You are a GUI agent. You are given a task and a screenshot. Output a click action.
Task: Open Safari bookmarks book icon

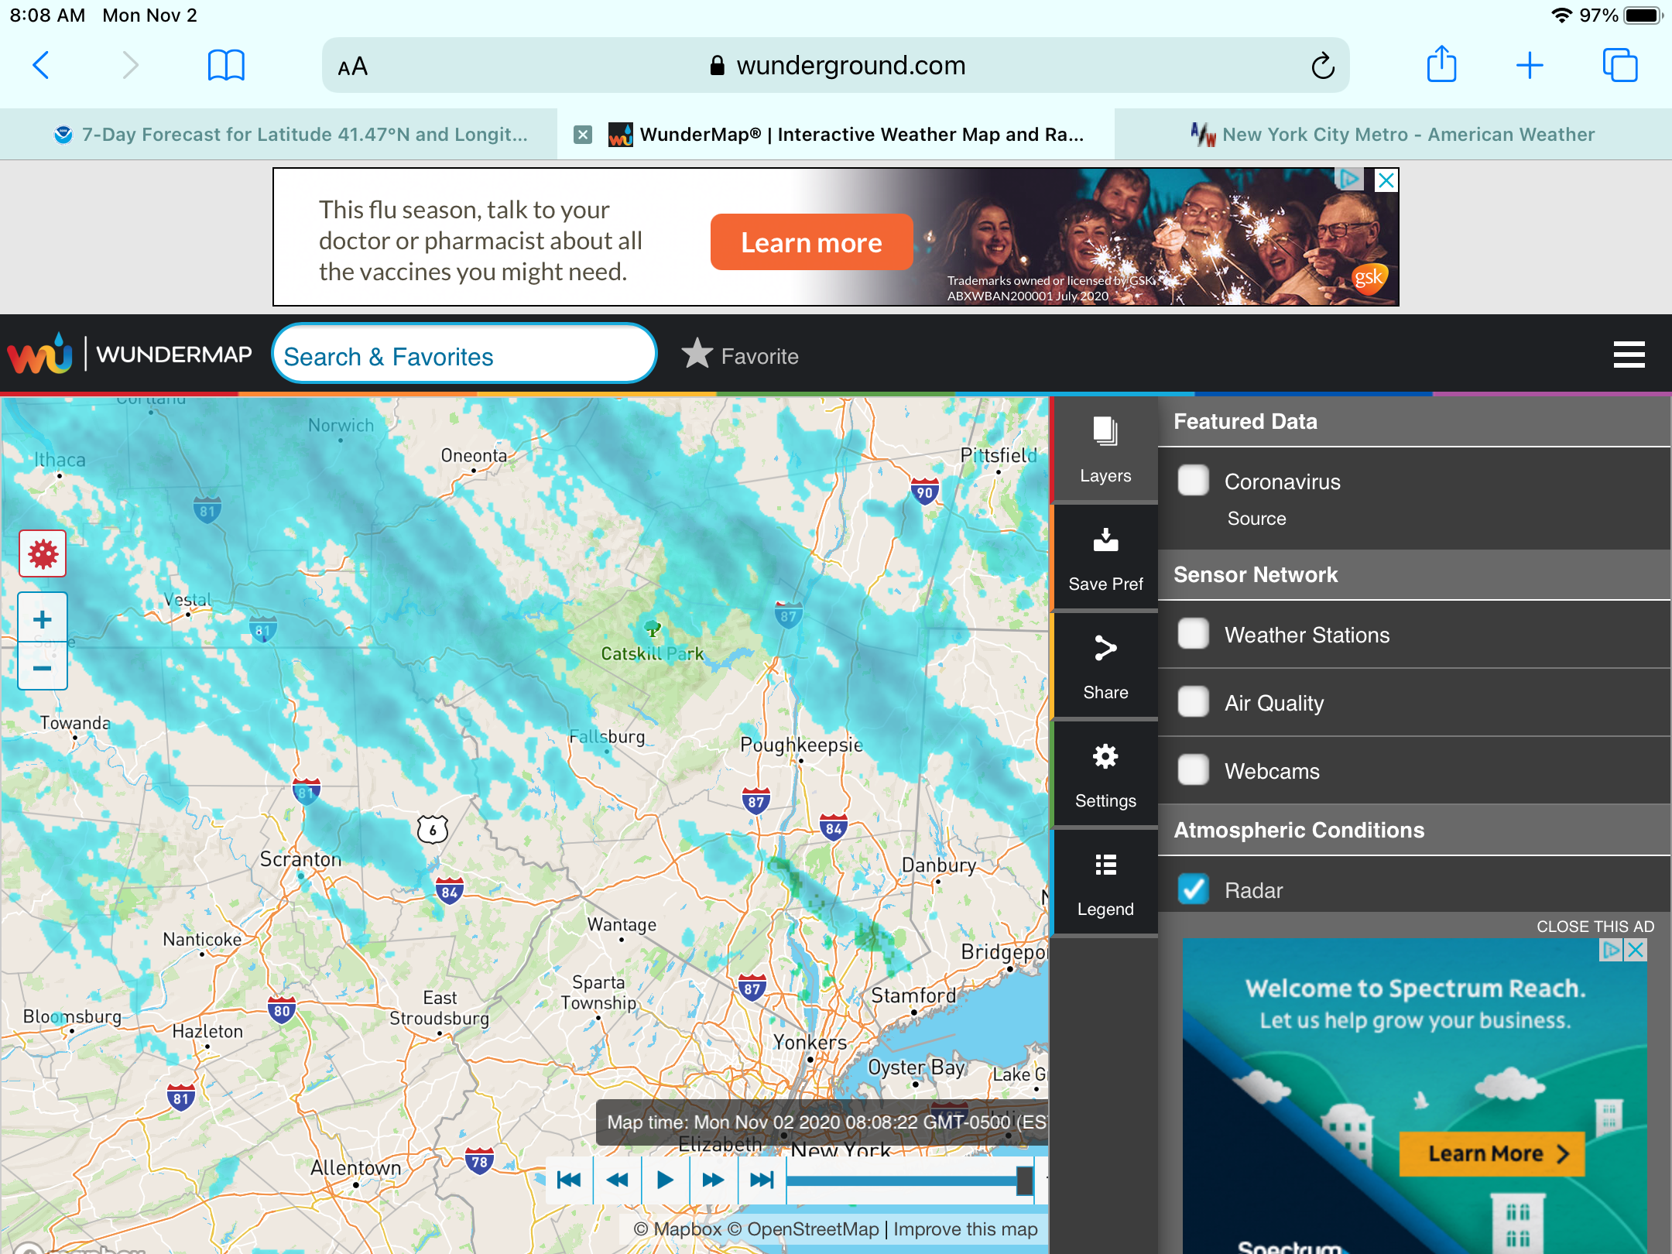pyautogui.click(x=226, y=66)
